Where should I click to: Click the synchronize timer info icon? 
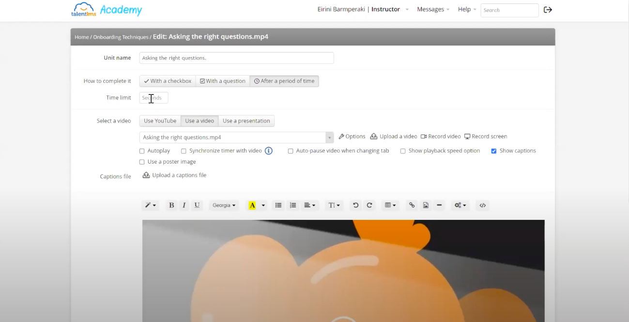click(x=269, y=151)
